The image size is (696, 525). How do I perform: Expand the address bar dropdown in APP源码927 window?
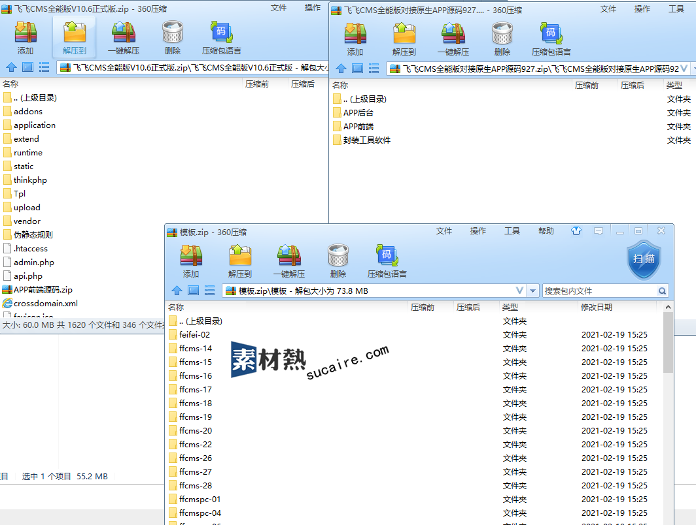684,69
